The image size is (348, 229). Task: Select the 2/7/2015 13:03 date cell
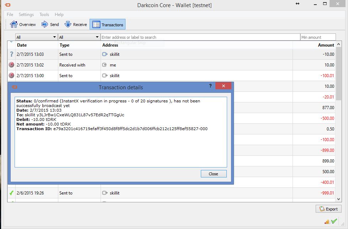click(x=37, y=54)
